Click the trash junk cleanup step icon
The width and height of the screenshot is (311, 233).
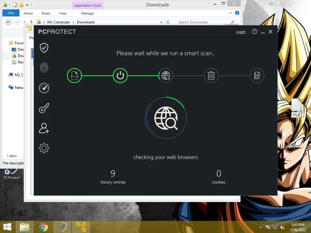pyautogui.click(x=211, y=76)
